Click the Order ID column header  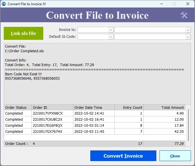[x=52, y=107]
